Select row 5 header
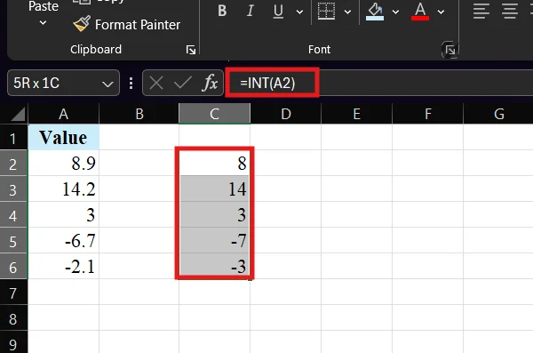 coord(13,241)
